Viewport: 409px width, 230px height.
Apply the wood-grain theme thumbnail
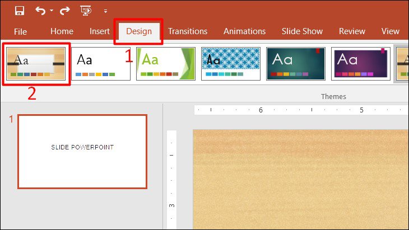tap(36, 64)
